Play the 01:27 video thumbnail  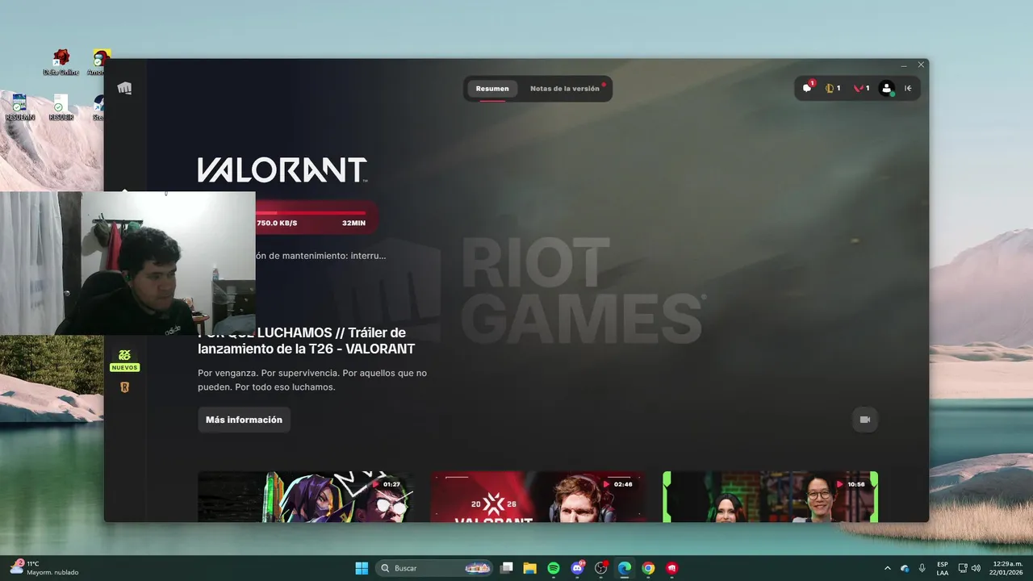coord(307,497)
